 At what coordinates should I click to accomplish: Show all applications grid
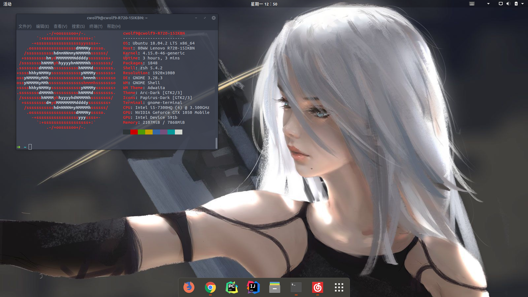click(x=339, y=287)
